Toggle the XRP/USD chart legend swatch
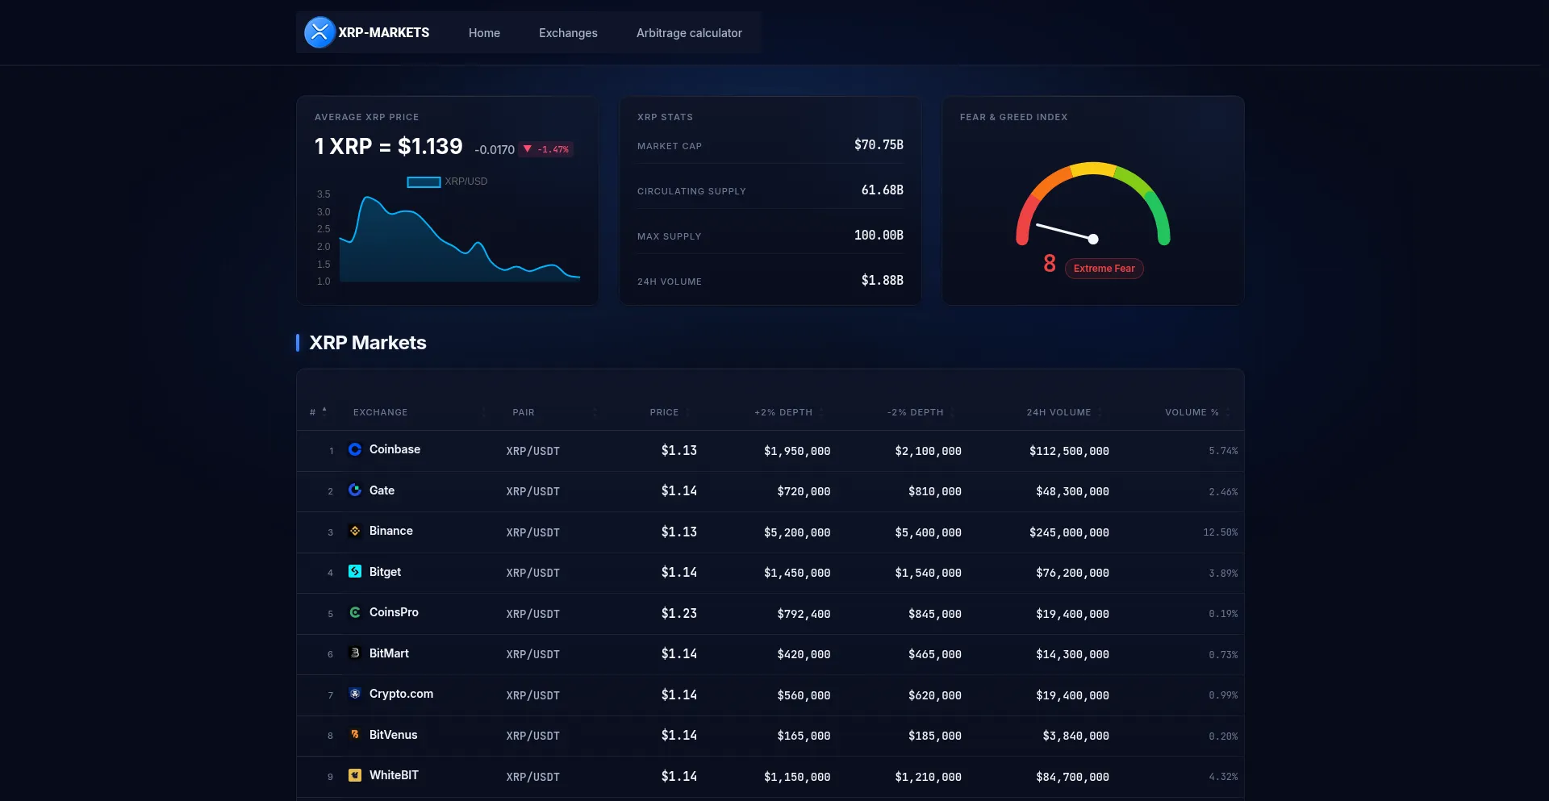The width and height of the screenshot is (1549, 801). pos(424,181)
